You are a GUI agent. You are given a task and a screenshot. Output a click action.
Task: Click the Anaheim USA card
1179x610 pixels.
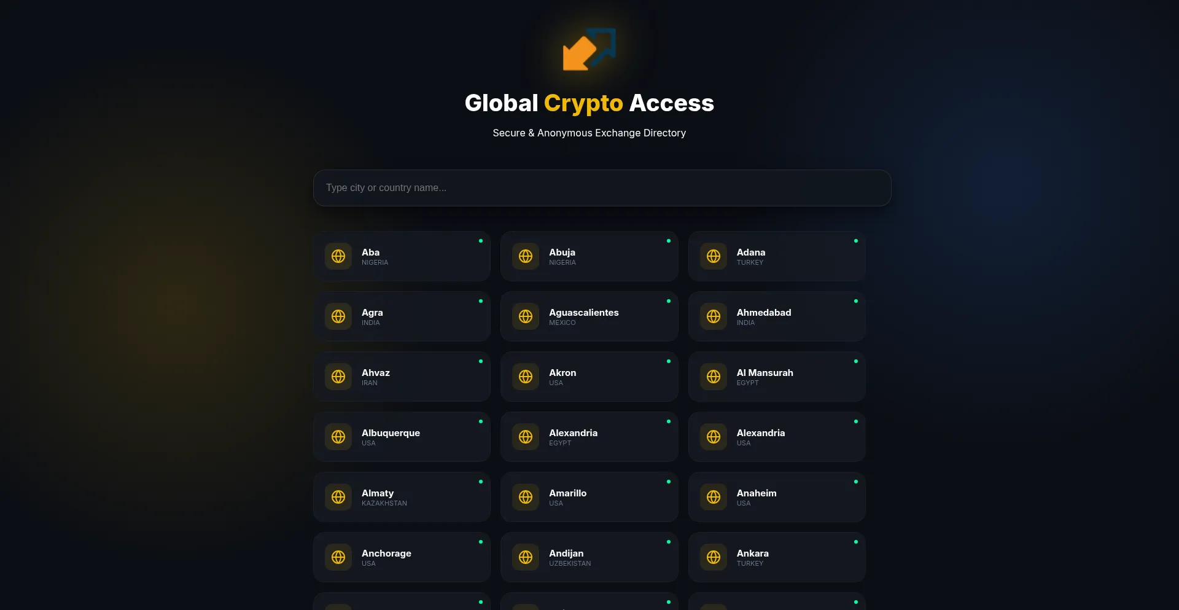[777, 497]
